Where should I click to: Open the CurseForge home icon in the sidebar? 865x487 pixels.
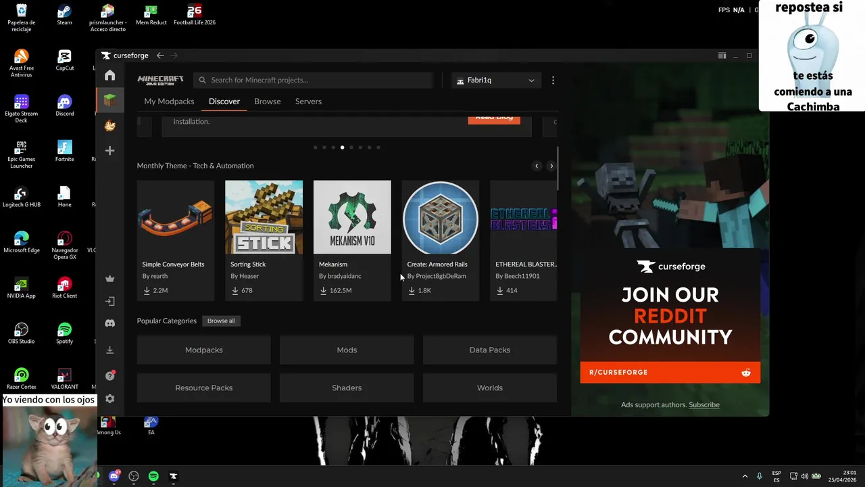(x=109, y=75)
